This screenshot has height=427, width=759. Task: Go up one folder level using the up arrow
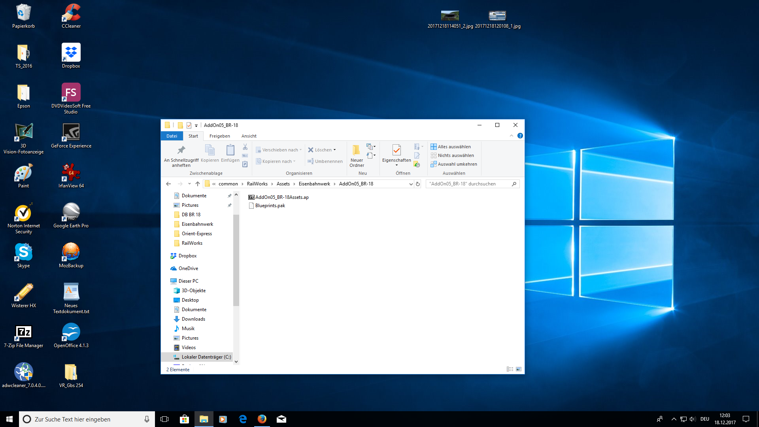pyautogui.click(x=198, y=184)
